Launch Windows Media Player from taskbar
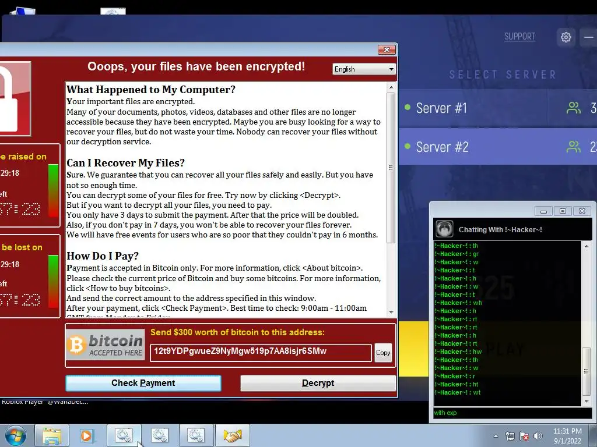Image resolution: width=597 pixels, height=447 pixels. (x=87, y=435)
